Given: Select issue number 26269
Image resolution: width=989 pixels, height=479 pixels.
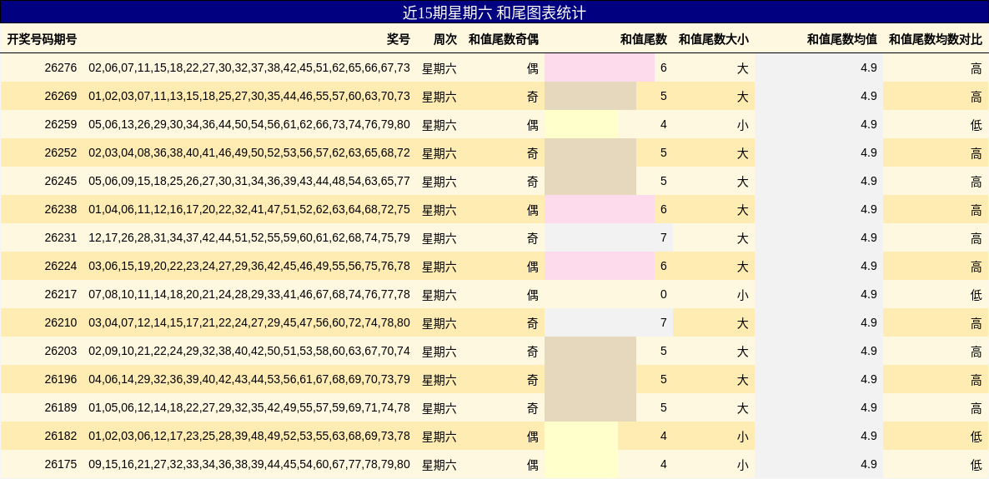Looking at the screenshot, I should tap(61, 97).
